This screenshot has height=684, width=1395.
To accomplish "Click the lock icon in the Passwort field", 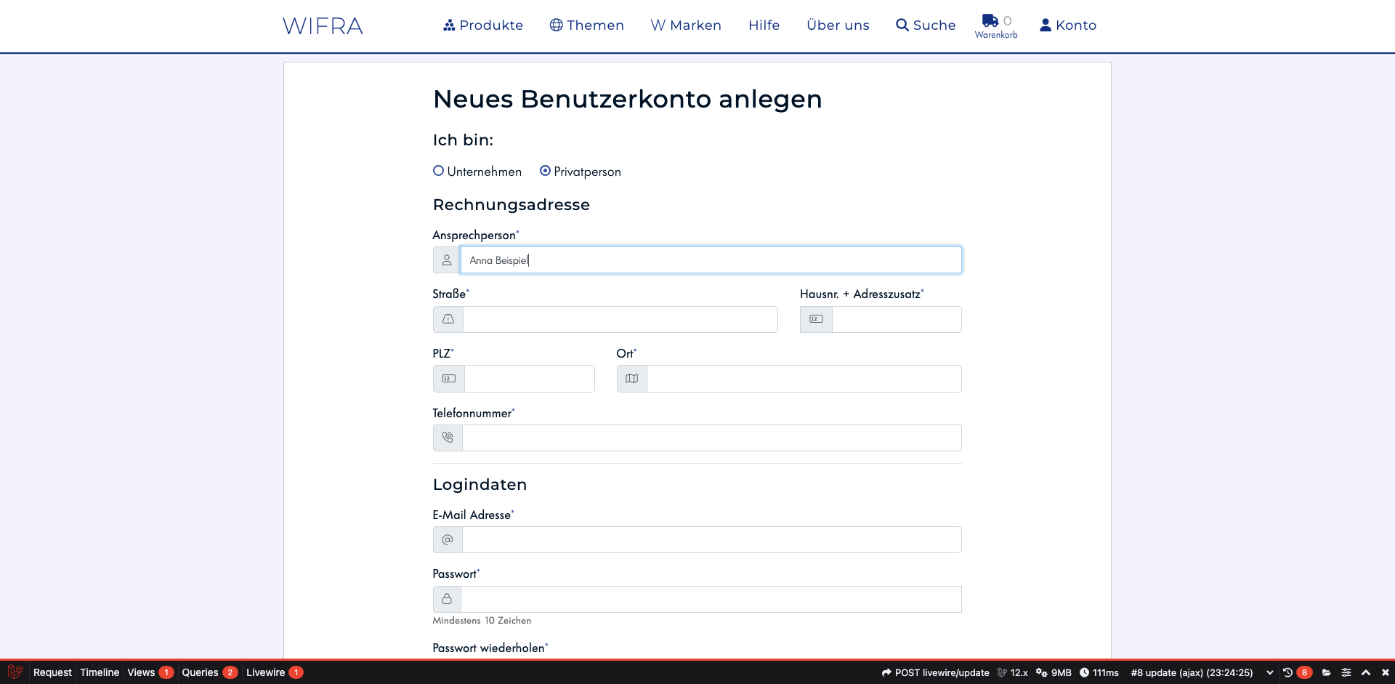I will click(447, 599).
